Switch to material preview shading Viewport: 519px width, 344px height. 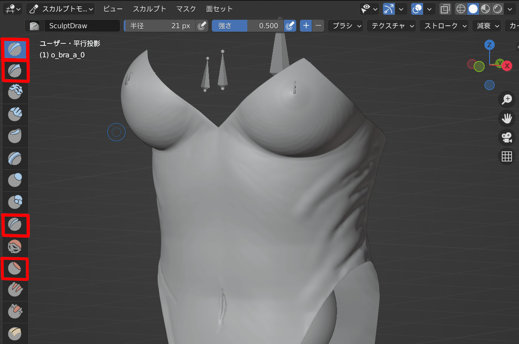click(485, 9)
